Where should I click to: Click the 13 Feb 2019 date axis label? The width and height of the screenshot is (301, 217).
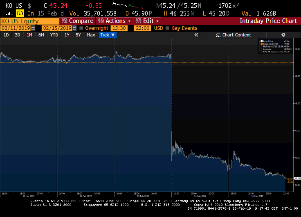pyautogui.click(x=143, y=196)
